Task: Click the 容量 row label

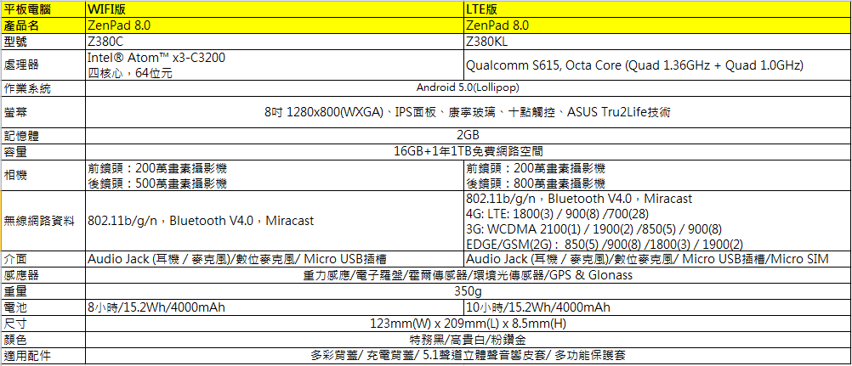Action: coord(43,152)
